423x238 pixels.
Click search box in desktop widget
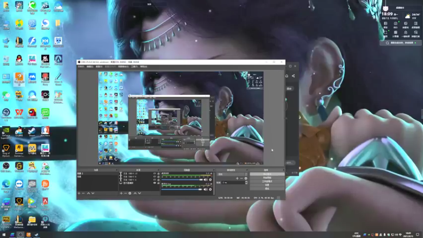[x=401, y=43]
